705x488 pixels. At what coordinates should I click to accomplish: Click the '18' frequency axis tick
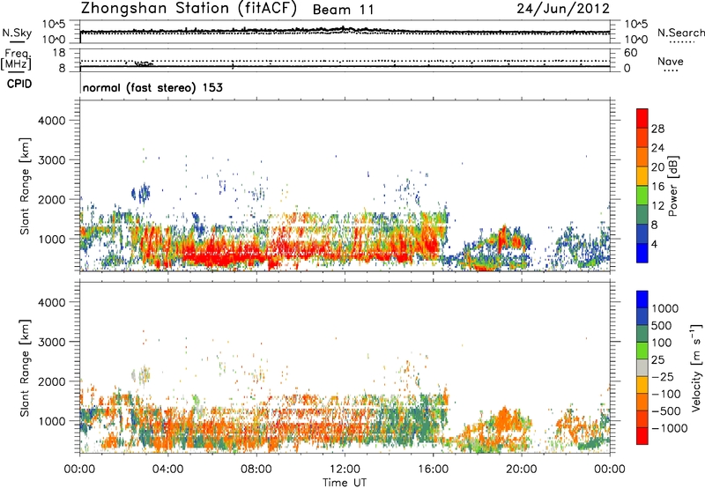point(59,53)
